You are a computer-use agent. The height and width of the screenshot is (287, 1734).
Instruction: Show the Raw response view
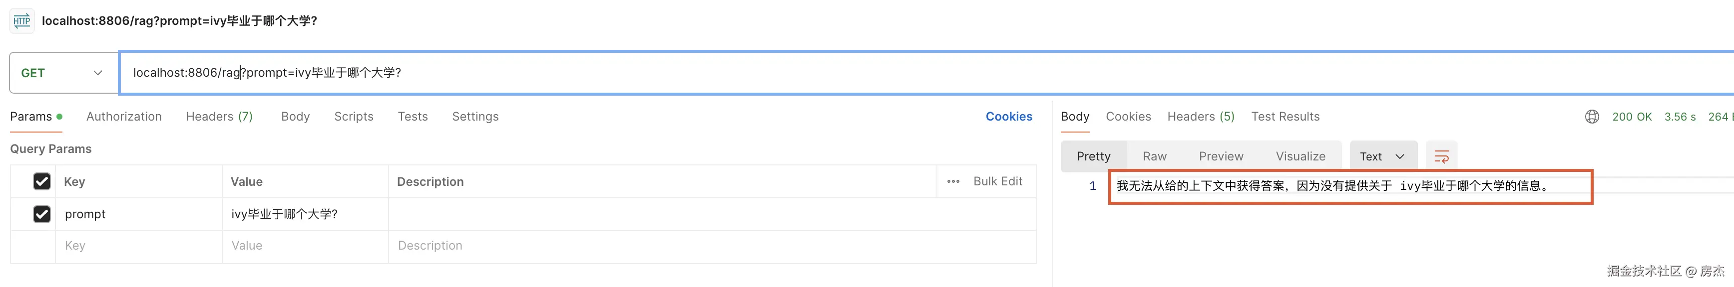(x=1155, y=156)
